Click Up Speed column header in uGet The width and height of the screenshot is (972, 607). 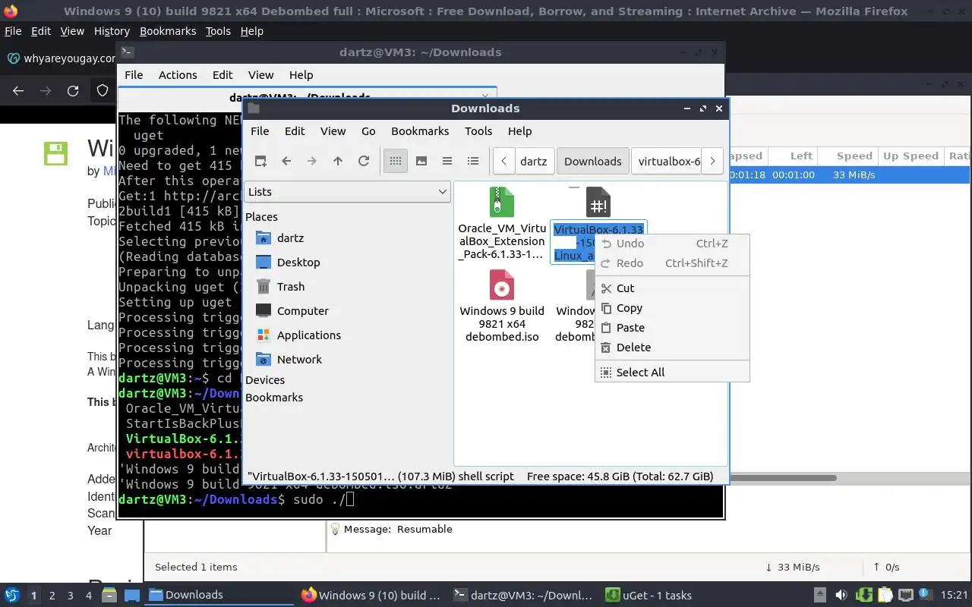910,156
